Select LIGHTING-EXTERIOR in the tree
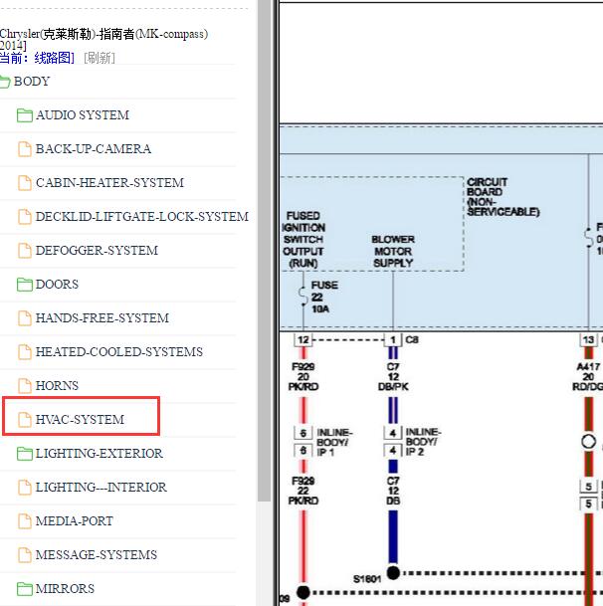Viewport: 603px width, 606px height. click(99, 454)
